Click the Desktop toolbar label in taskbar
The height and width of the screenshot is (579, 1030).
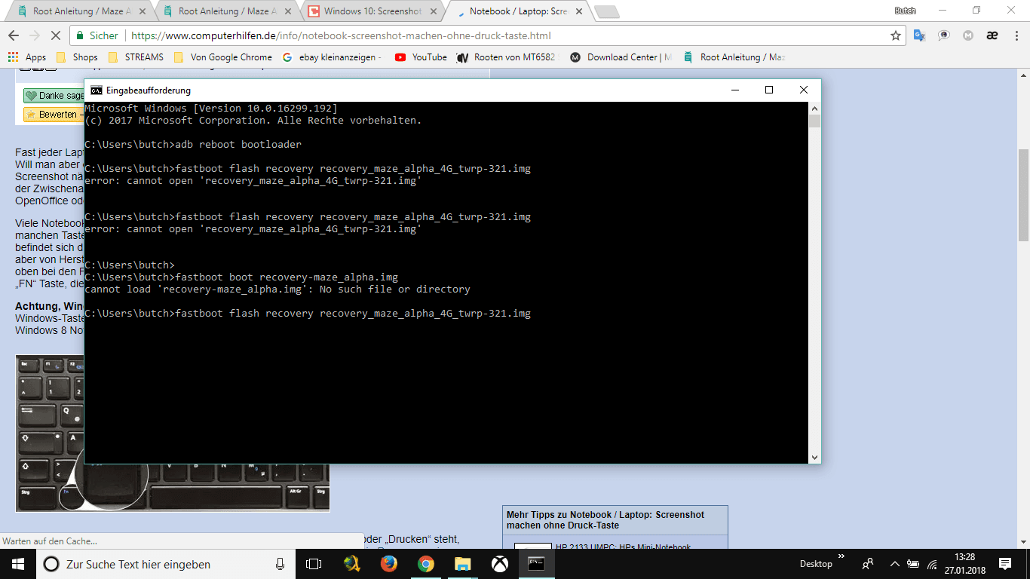(x=816, y=564)
